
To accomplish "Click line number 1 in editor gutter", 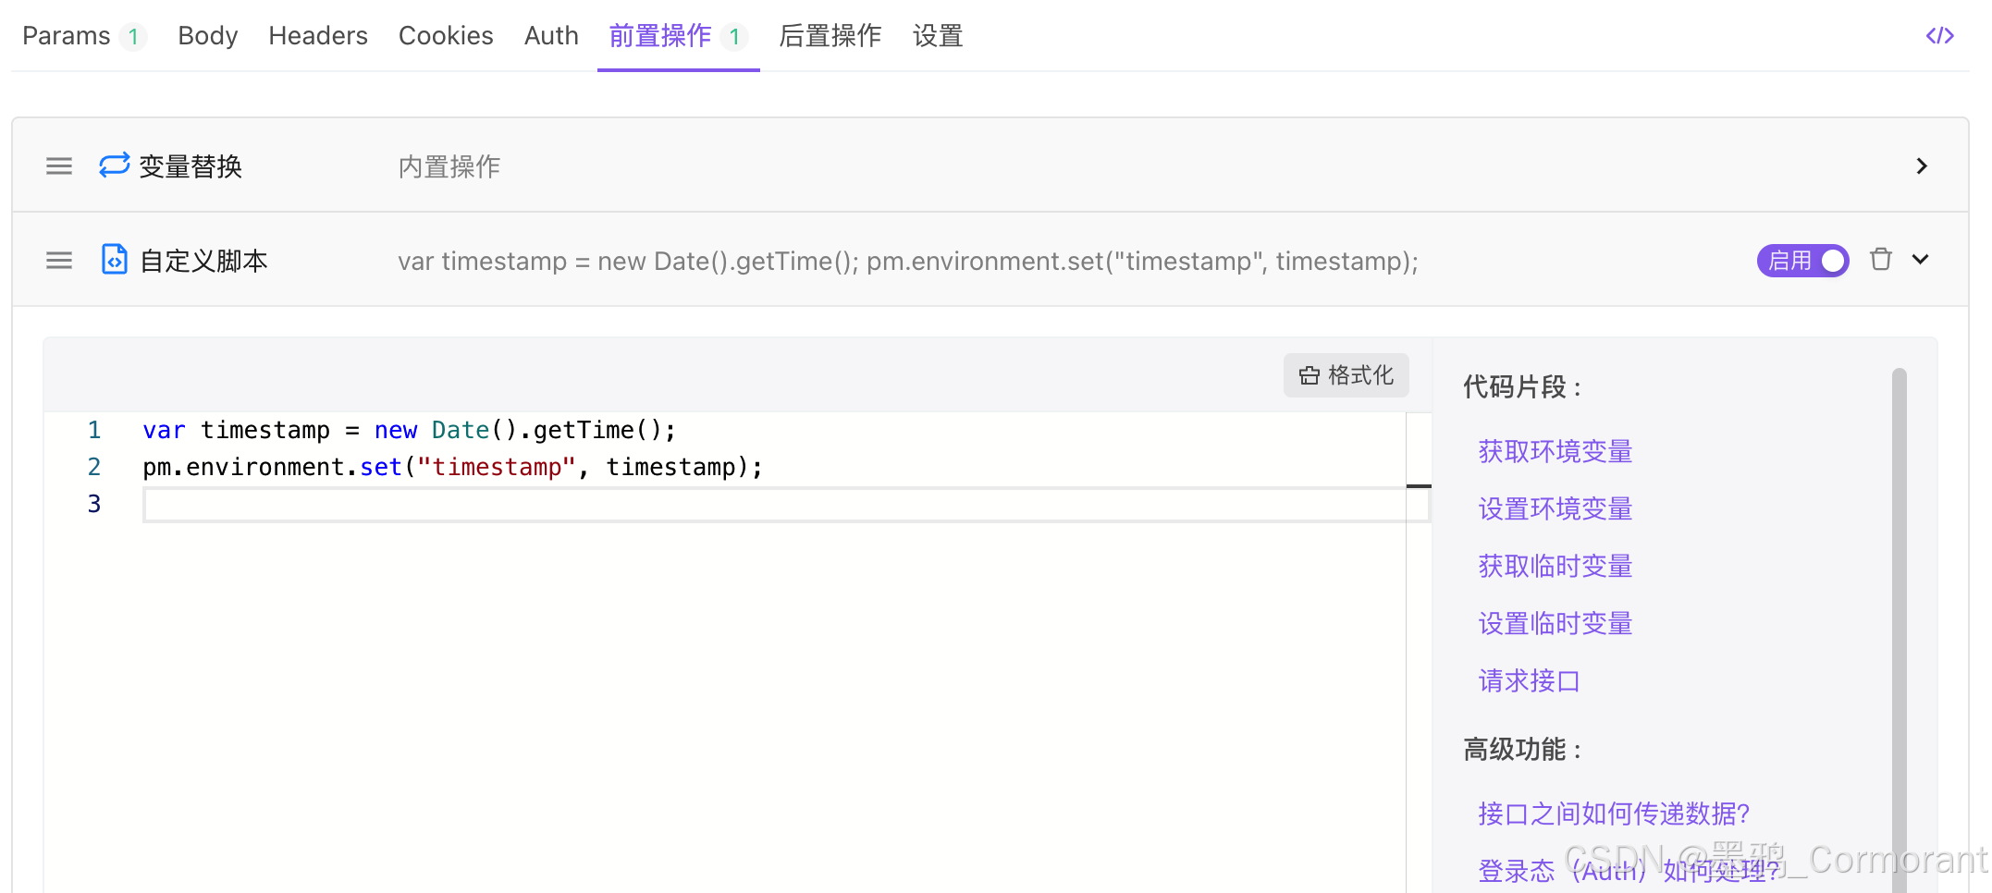I will click(94, 430).
